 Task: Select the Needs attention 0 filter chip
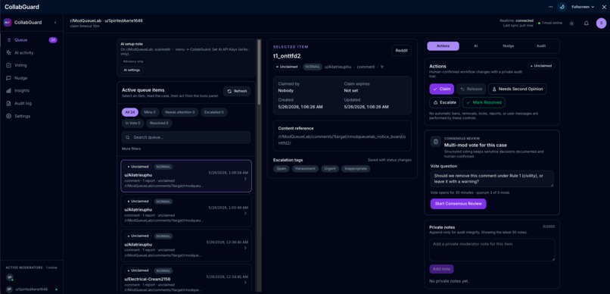(x=179, y=112)
